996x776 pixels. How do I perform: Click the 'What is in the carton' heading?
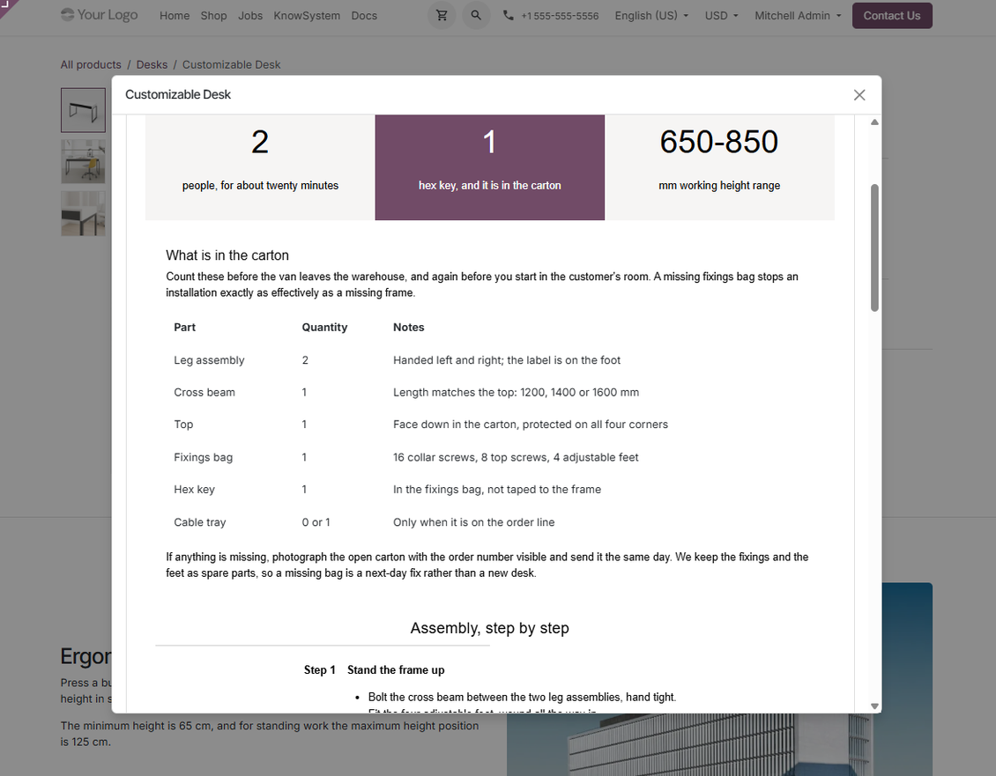coord(227,255)
